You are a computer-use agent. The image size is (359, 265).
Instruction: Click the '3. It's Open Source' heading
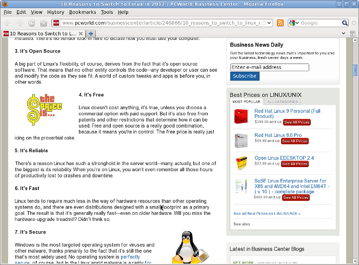37,51
